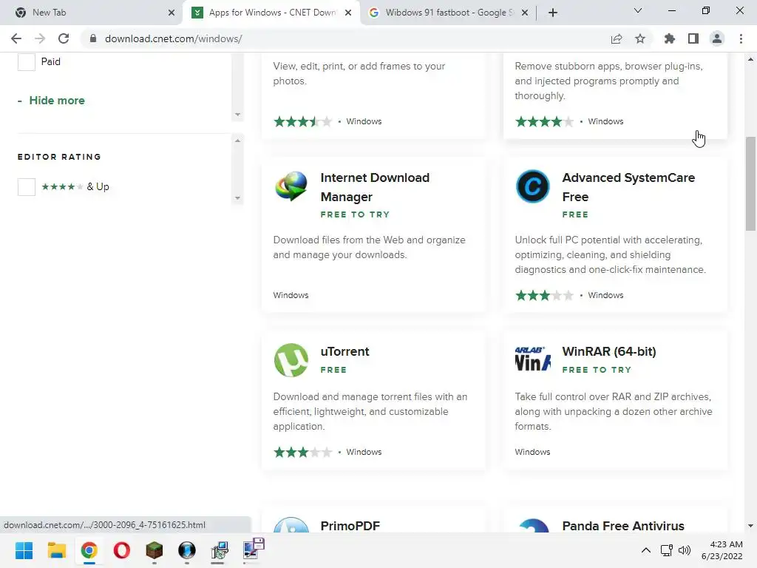Open the Chrome side panel
The height and width of the screenshot is (568, 757).
(x=693, y=38)
